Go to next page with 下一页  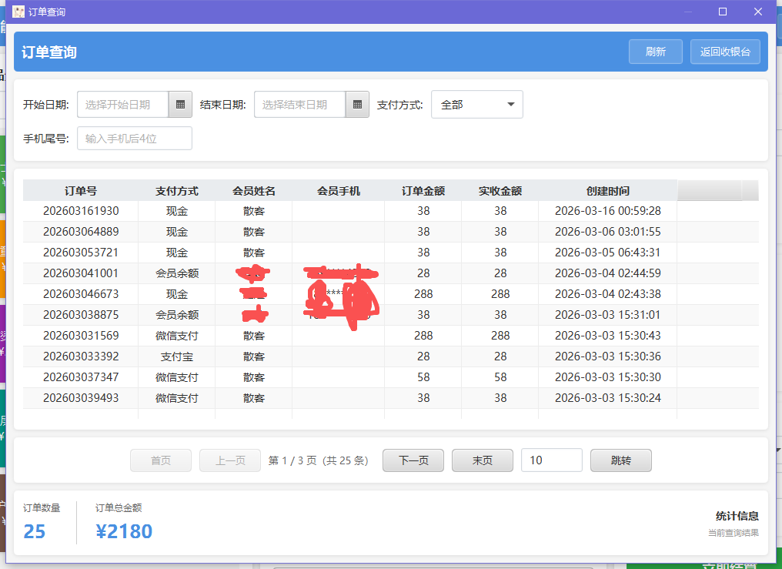click(x=413, y=460)
